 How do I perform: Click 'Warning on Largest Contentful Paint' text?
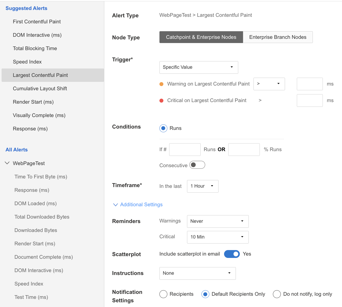[208, 84]
